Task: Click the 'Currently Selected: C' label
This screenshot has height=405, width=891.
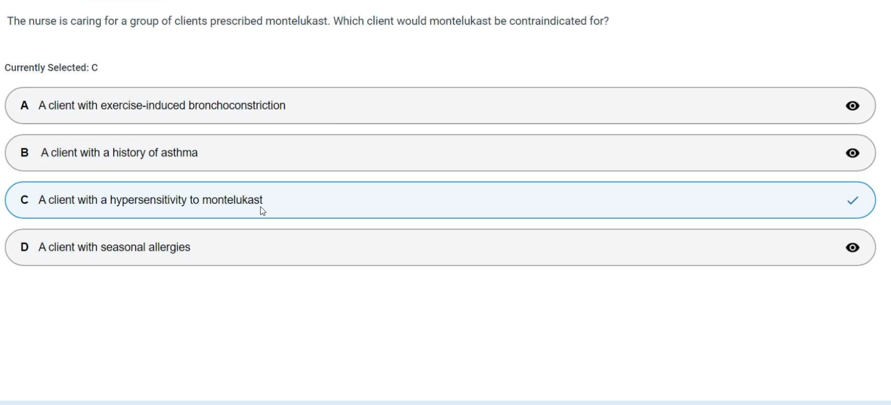Action: (51, 67)
